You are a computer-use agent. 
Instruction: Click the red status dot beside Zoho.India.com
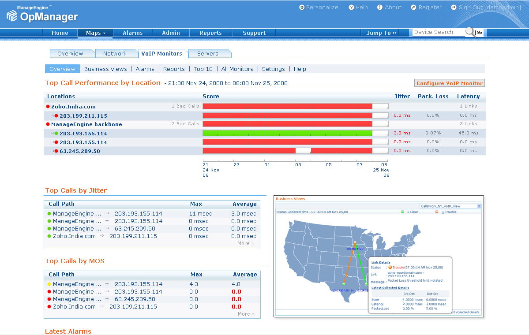48,107
